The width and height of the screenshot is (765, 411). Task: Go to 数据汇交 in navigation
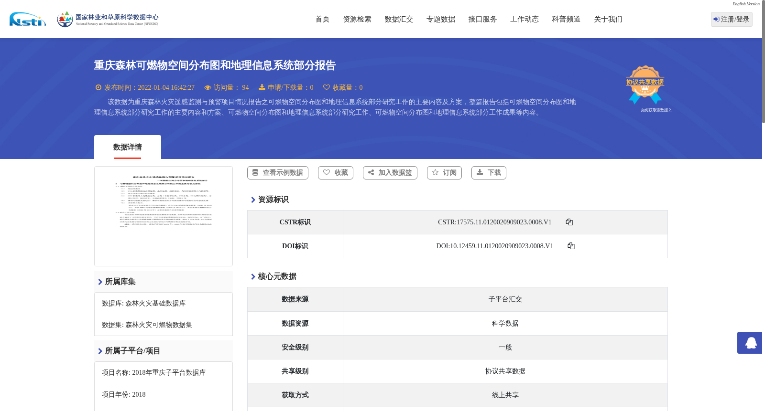coord(399,19)
